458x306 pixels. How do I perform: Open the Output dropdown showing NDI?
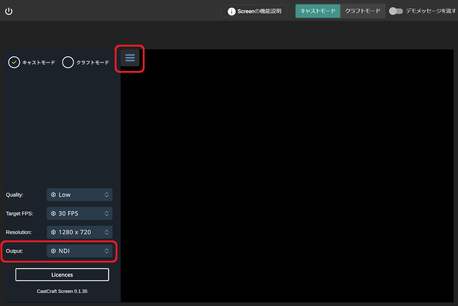(x=80, y=251)
